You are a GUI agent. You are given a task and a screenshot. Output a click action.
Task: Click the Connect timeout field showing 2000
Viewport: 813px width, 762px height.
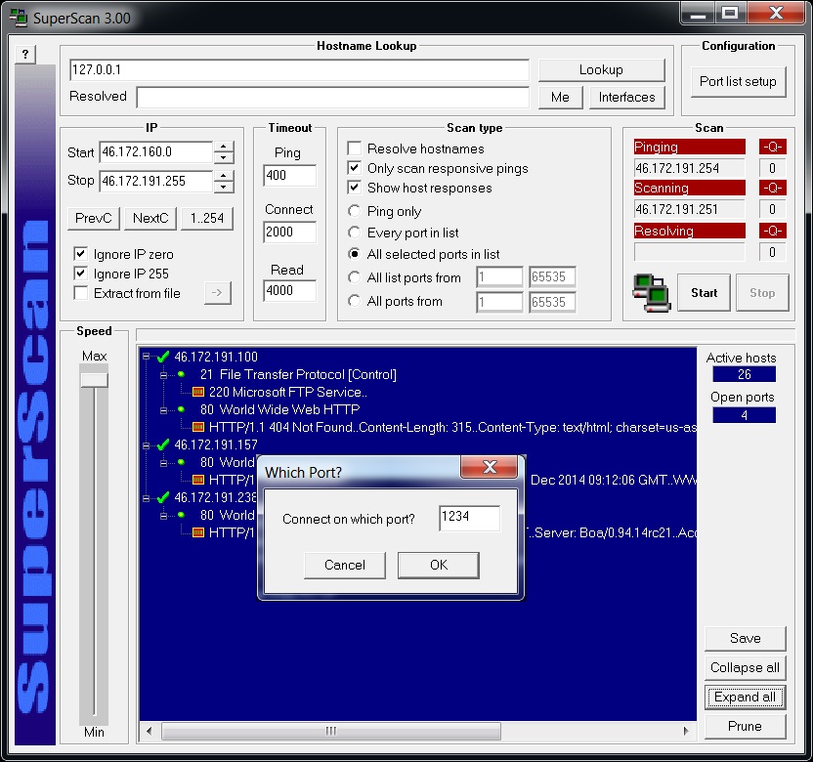[289, 233]
